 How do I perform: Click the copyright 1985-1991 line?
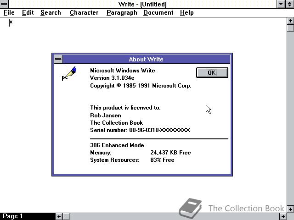141,86
